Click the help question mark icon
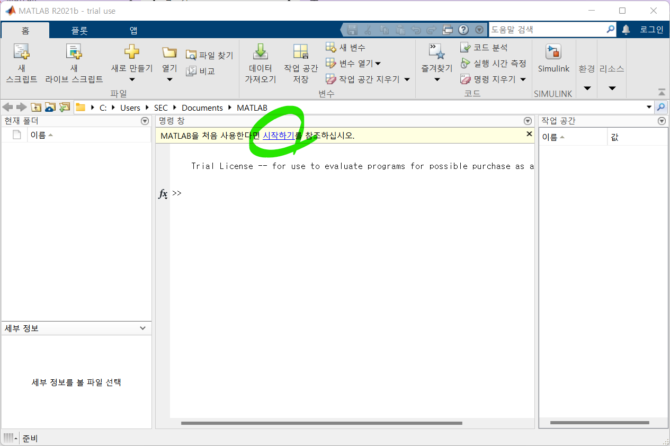Screen dimensions: 670x446 (463, 30)
